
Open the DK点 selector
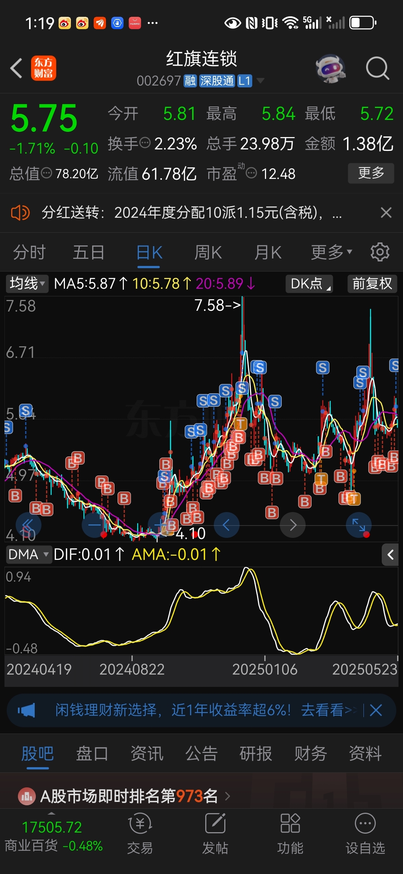tap(309, 283)
